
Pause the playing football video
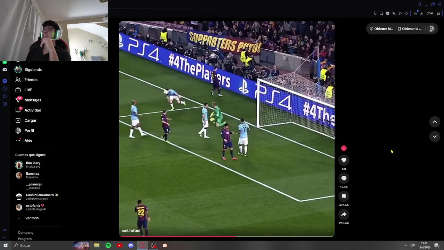[227, 129]
